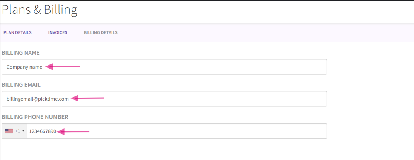Click the BILLING PHONE NUMBER label
This screenshot has height=160, width=414.
(x=35, y=117)
